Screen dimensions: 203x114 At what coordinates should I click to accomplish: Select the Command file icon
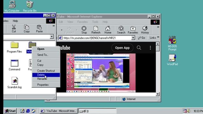click(x=14, y=65)
